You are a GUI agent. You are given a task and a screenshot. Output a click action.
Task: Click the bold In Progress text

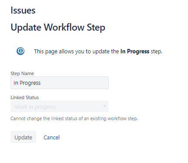pyautogui.click(x=135, y=52)
